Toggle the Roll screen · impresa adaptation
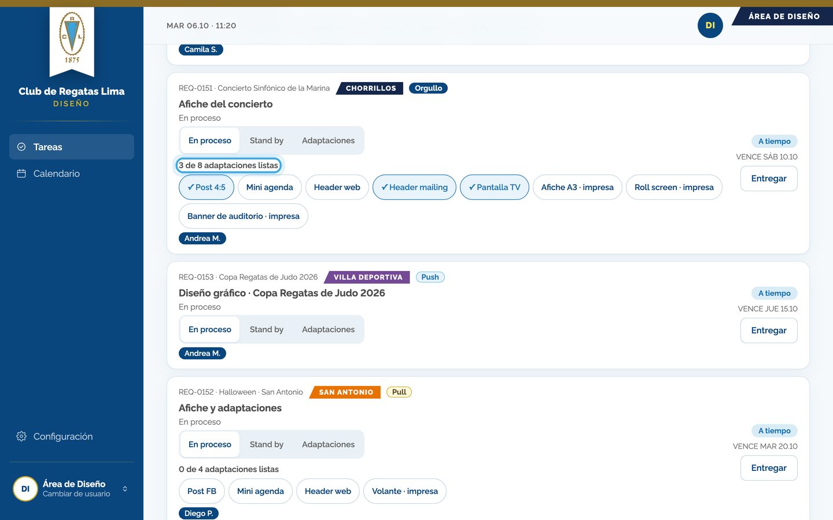 point(674,187)
